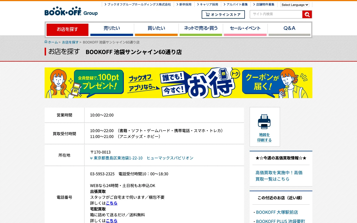Open the 売りたい menu tab

(x=112, y=30)
